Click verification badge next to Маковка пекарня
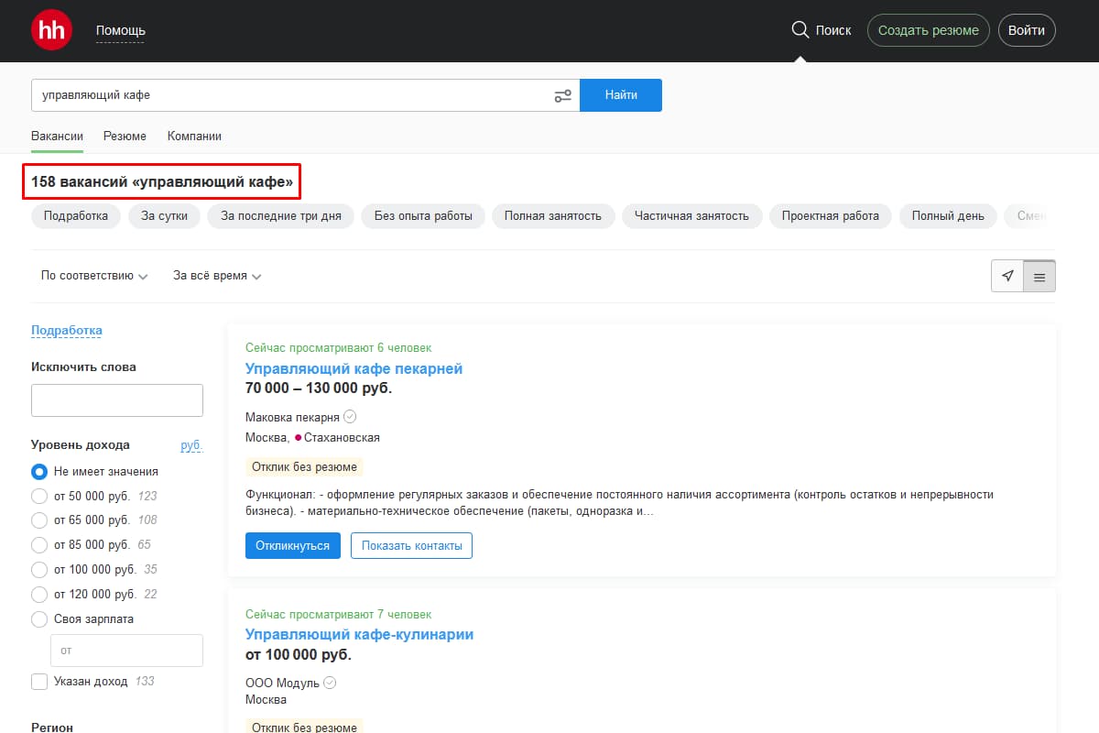 [349, 416]
